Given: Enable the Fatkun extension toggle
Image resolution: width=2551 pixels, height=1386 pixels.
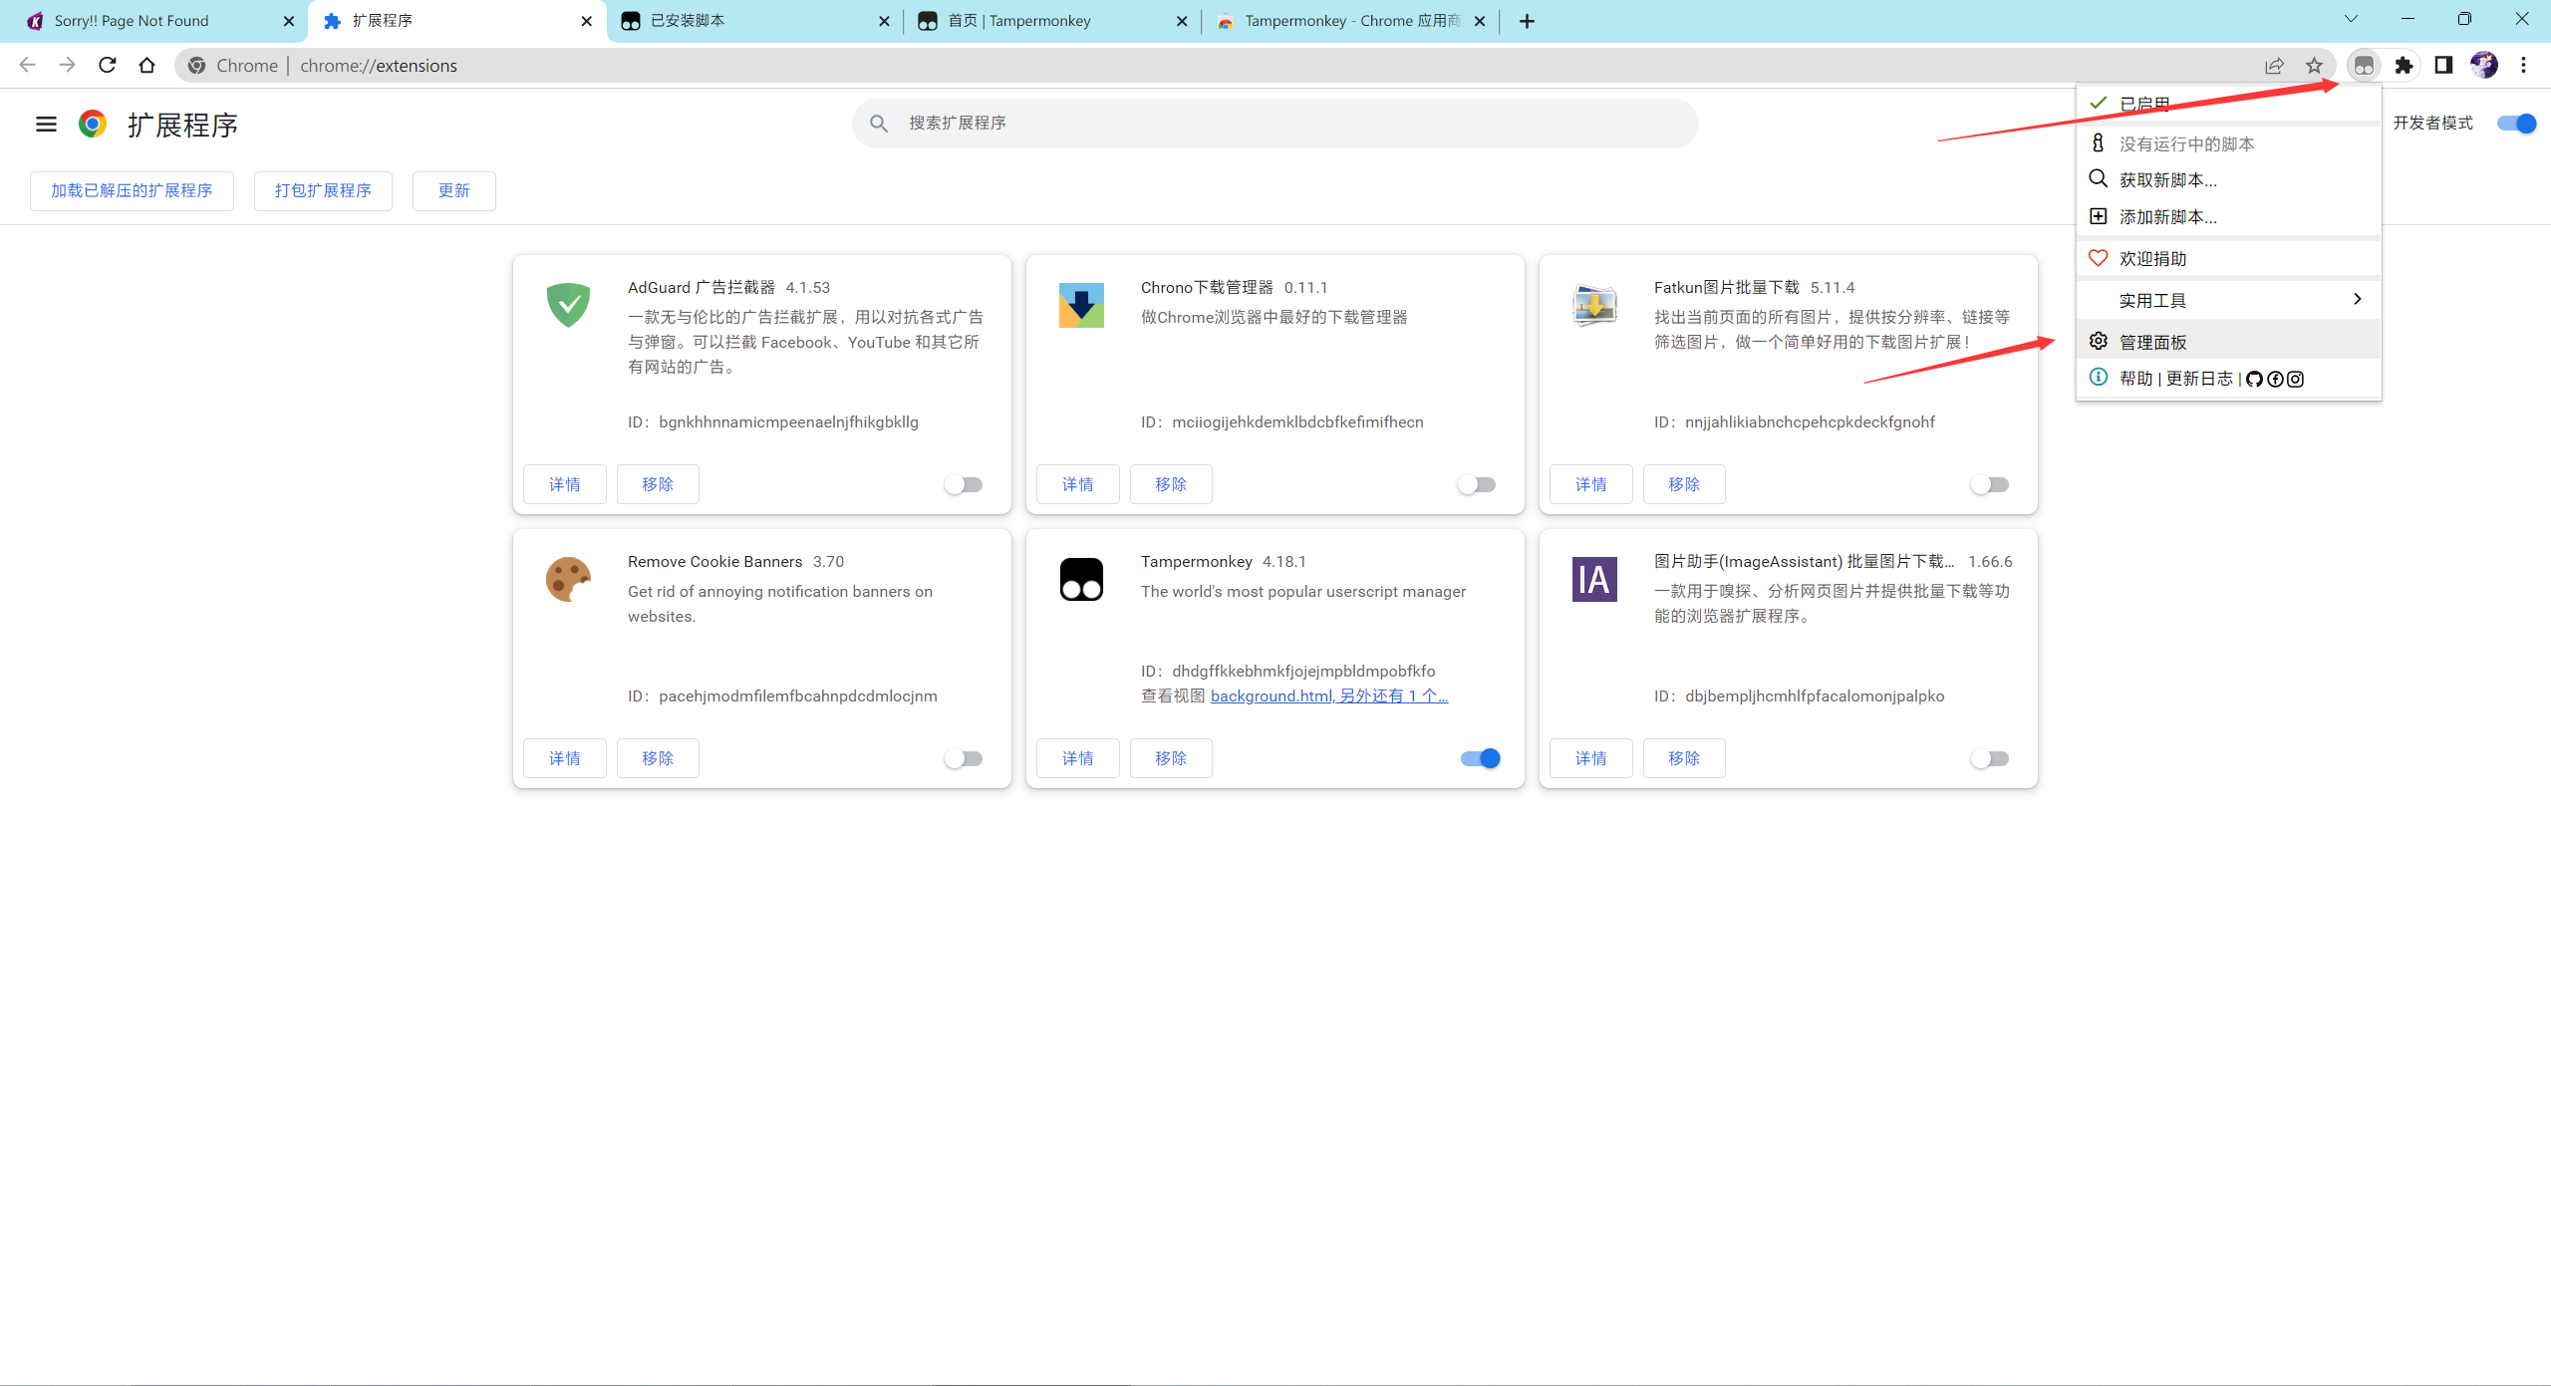Looking at the screenshot, I should (1990, 484).
